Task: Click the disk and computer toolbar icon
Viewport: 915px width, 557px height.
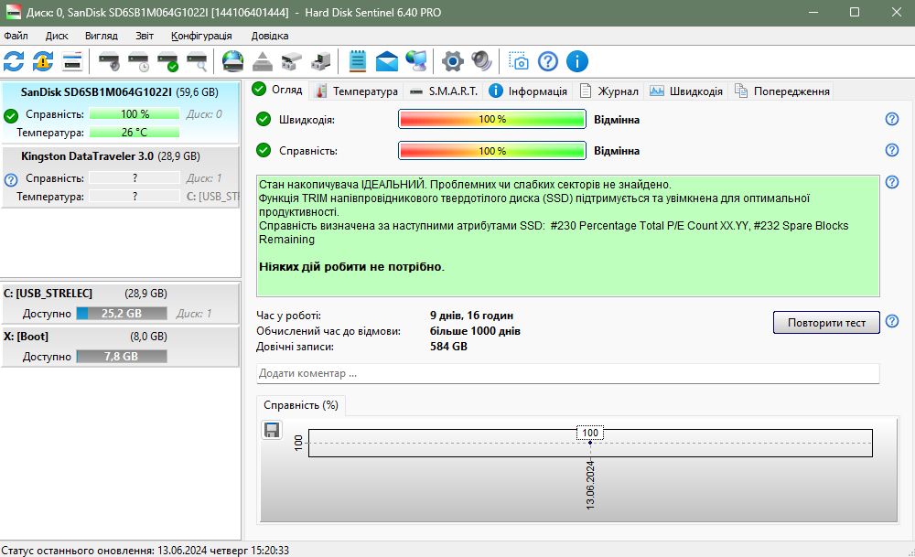Action: (321, 61)
